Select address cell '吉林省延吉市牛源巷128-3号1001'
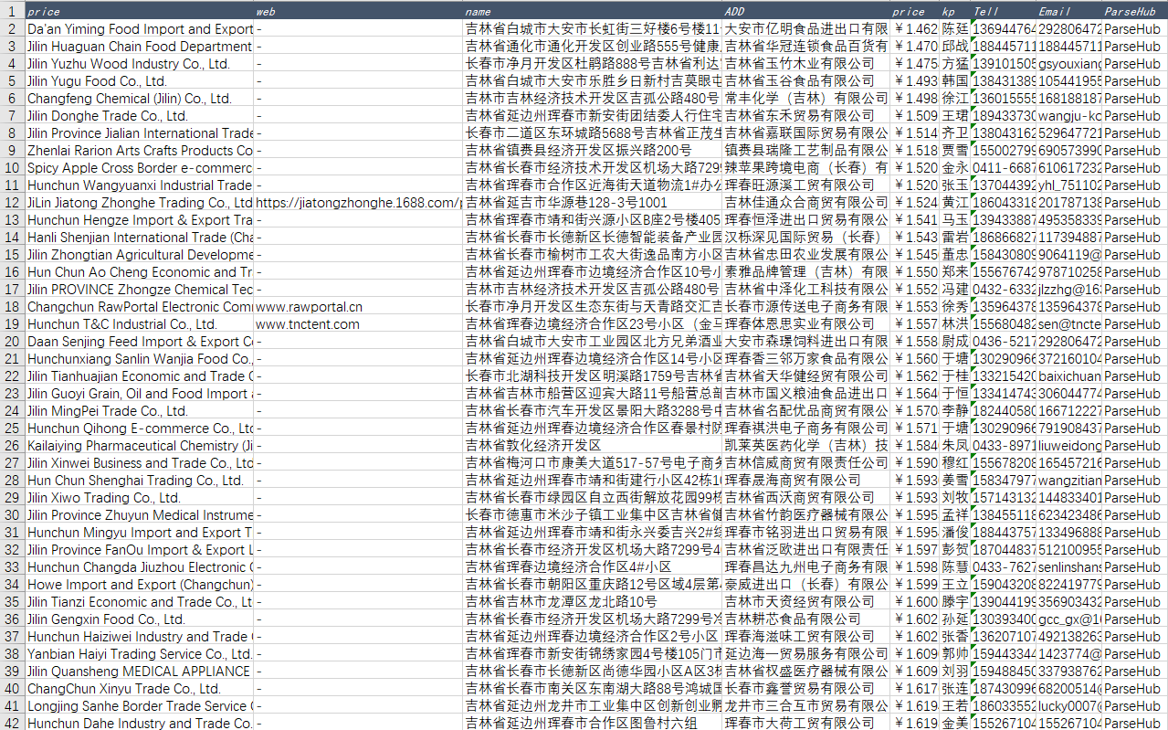 tap(593, 203)
